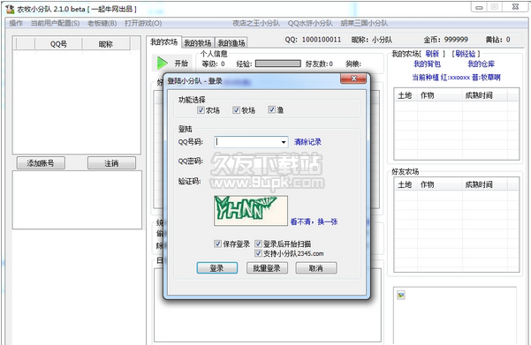Click the 登录 button
Viewport: 531px width, 345px height.
tap(217, 268)
